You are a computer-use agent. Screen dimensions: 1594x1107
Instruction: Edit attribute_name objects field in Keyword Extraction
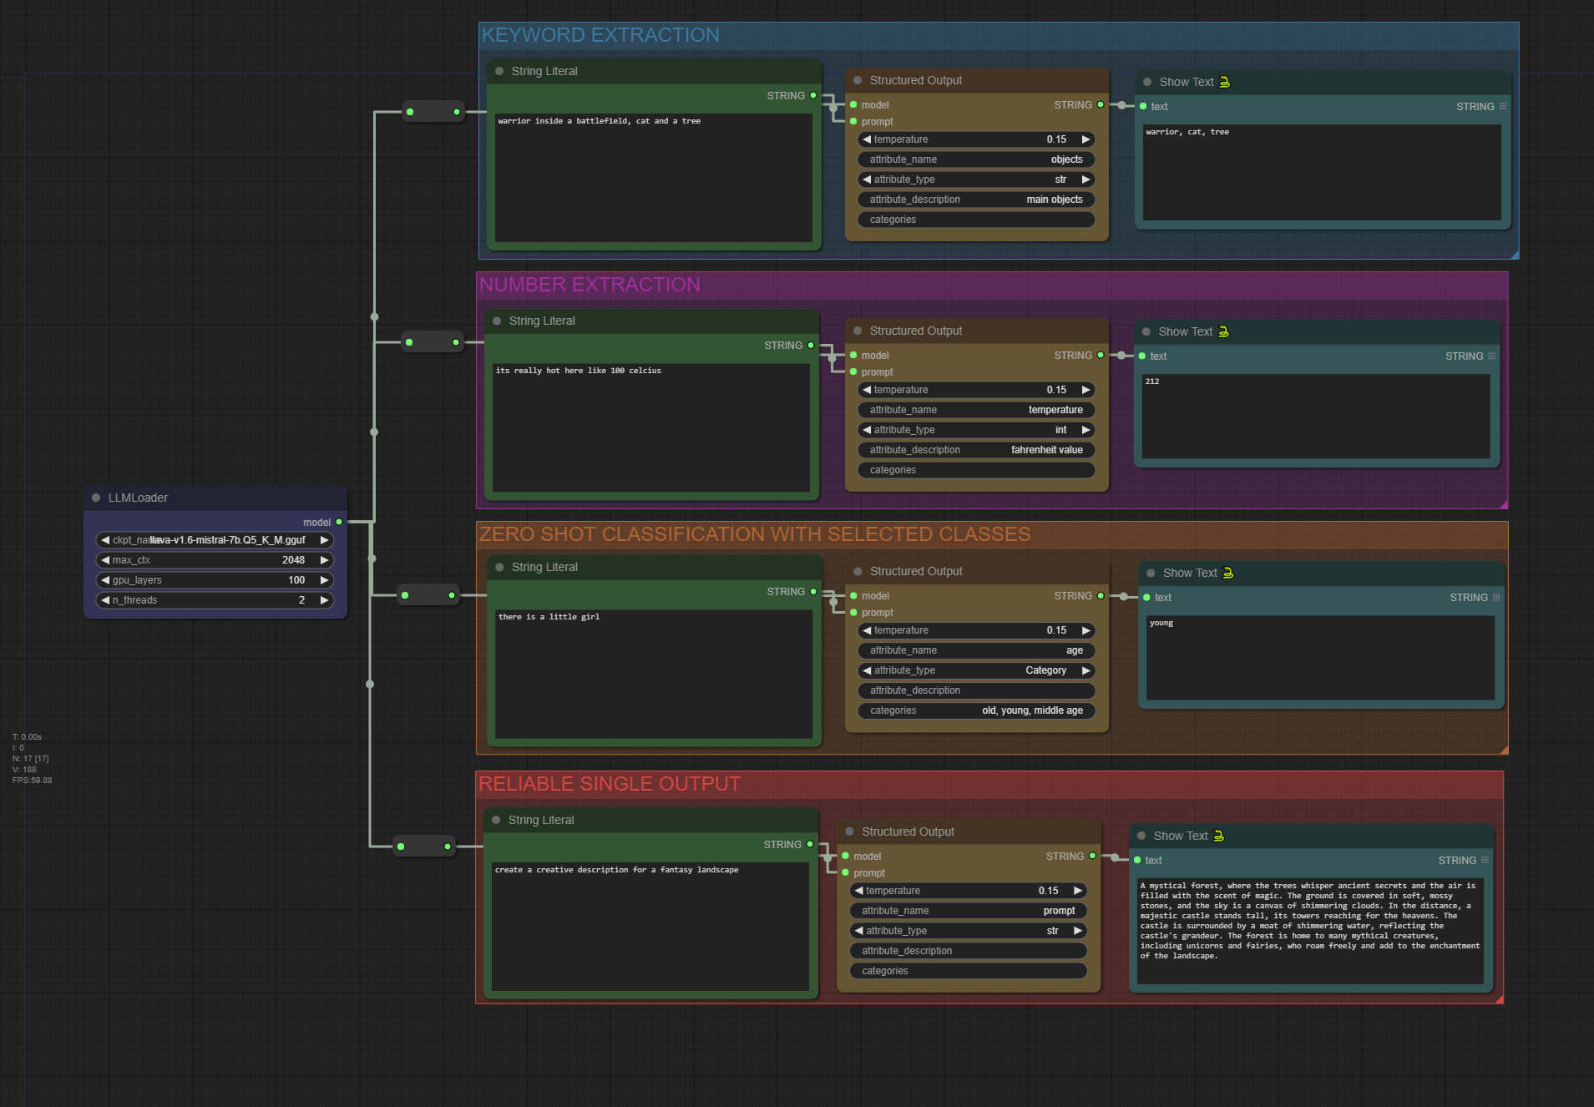point(976,159)
